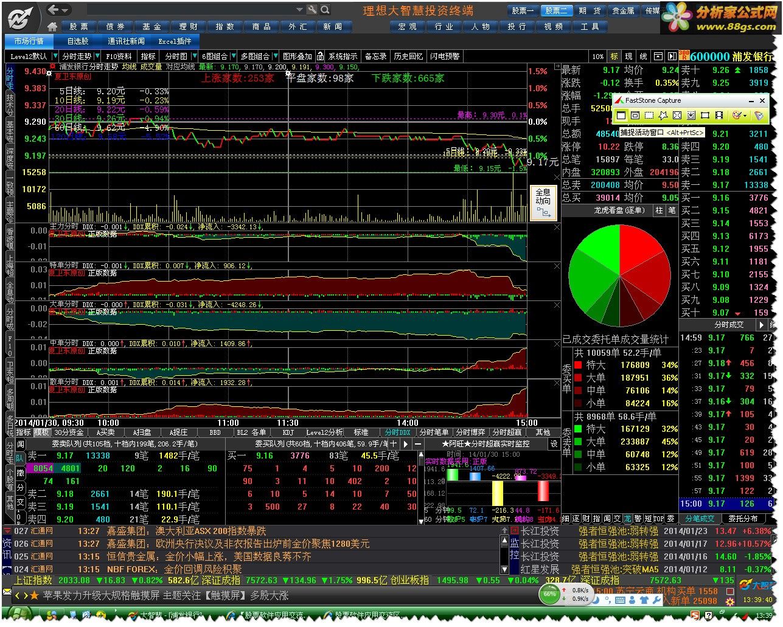Click the F10资料 button

pos(119,57)
